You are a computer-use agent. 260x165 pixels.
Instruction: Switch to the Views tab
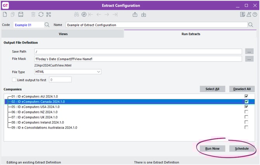tap(63, 34)
